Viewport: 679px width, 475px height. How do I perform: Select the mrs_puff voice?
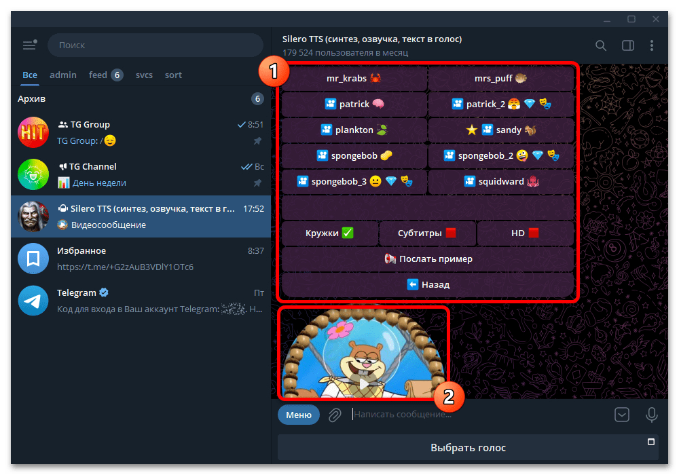[500, 78]
